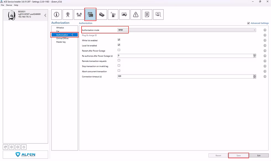Open the File menu
Image resolution: width=271 pixels, height=161 pixels.
click(2, 5)
